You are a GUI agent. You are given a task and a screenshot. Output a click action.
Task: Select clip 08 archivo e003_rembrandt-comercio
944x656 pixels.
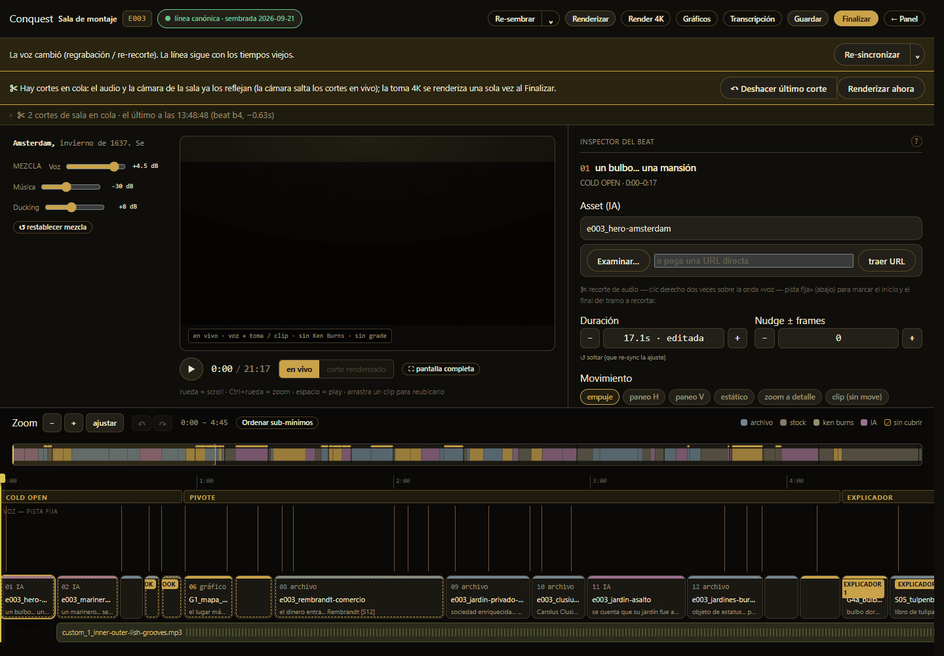click(x=359, y=598)
